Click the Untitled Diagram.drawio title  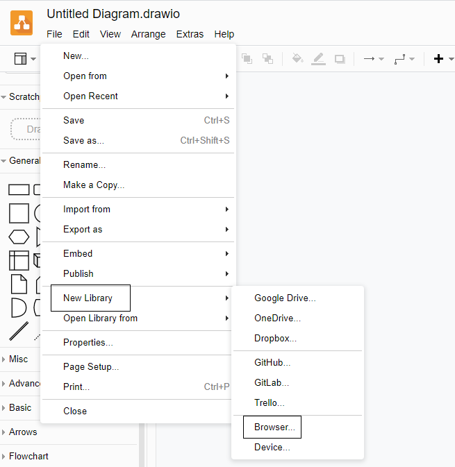[x=113, y=14]
